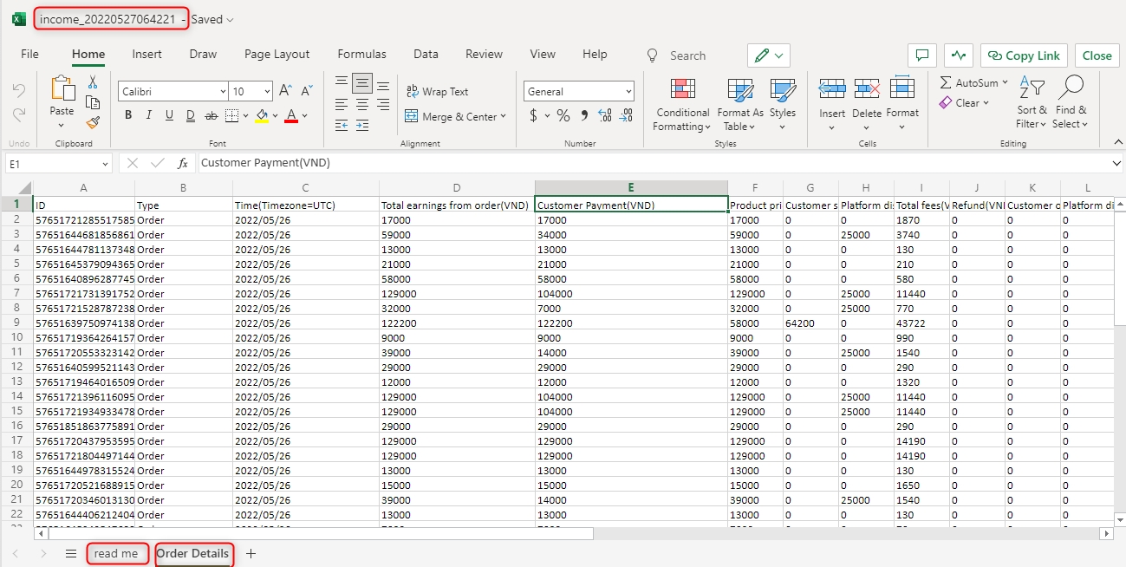Image resolution: width=1126 pixels, height=567 pixels.
Task: Open the comments pane icon
Action: click(921, 55)
